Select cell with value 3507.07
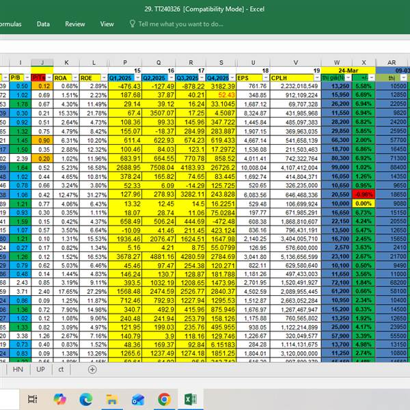The height and width of the screenshot is (410, 410). pyautogui.click(x=159, y=113)
